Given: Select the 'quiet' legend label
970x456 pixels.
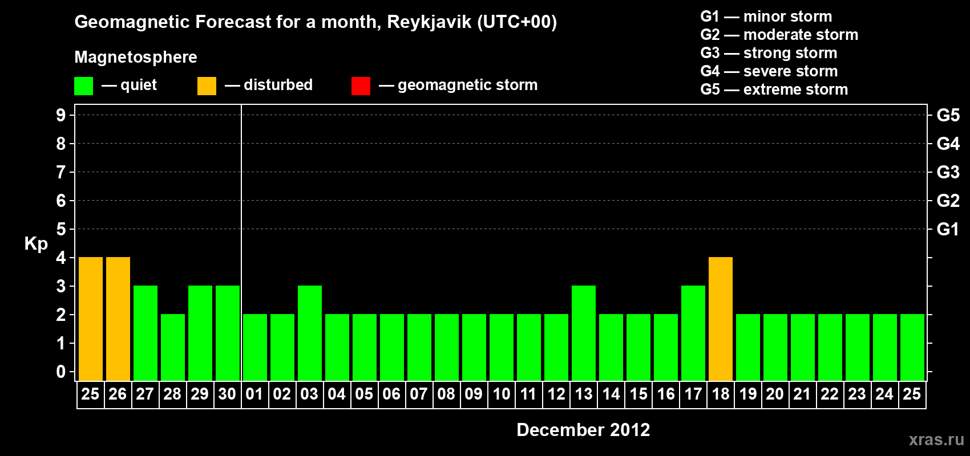Looking at the screenshot, I should click(139, 85).
